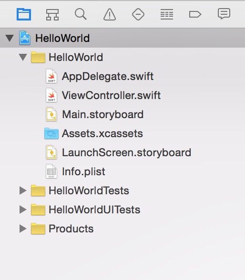Open the Project navigator folder icon
Viewport: 245px width, 280px height.
[24, 14]
